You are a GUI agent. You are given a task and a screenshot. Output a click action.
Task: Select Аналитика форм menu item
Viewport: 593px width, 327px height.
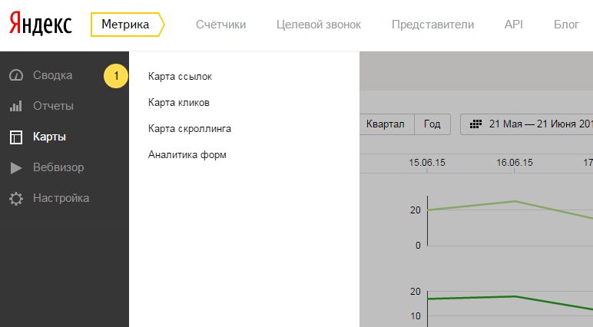(187, 154)
